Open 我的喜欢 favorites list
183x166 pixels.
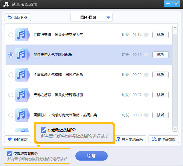point(18,139)
